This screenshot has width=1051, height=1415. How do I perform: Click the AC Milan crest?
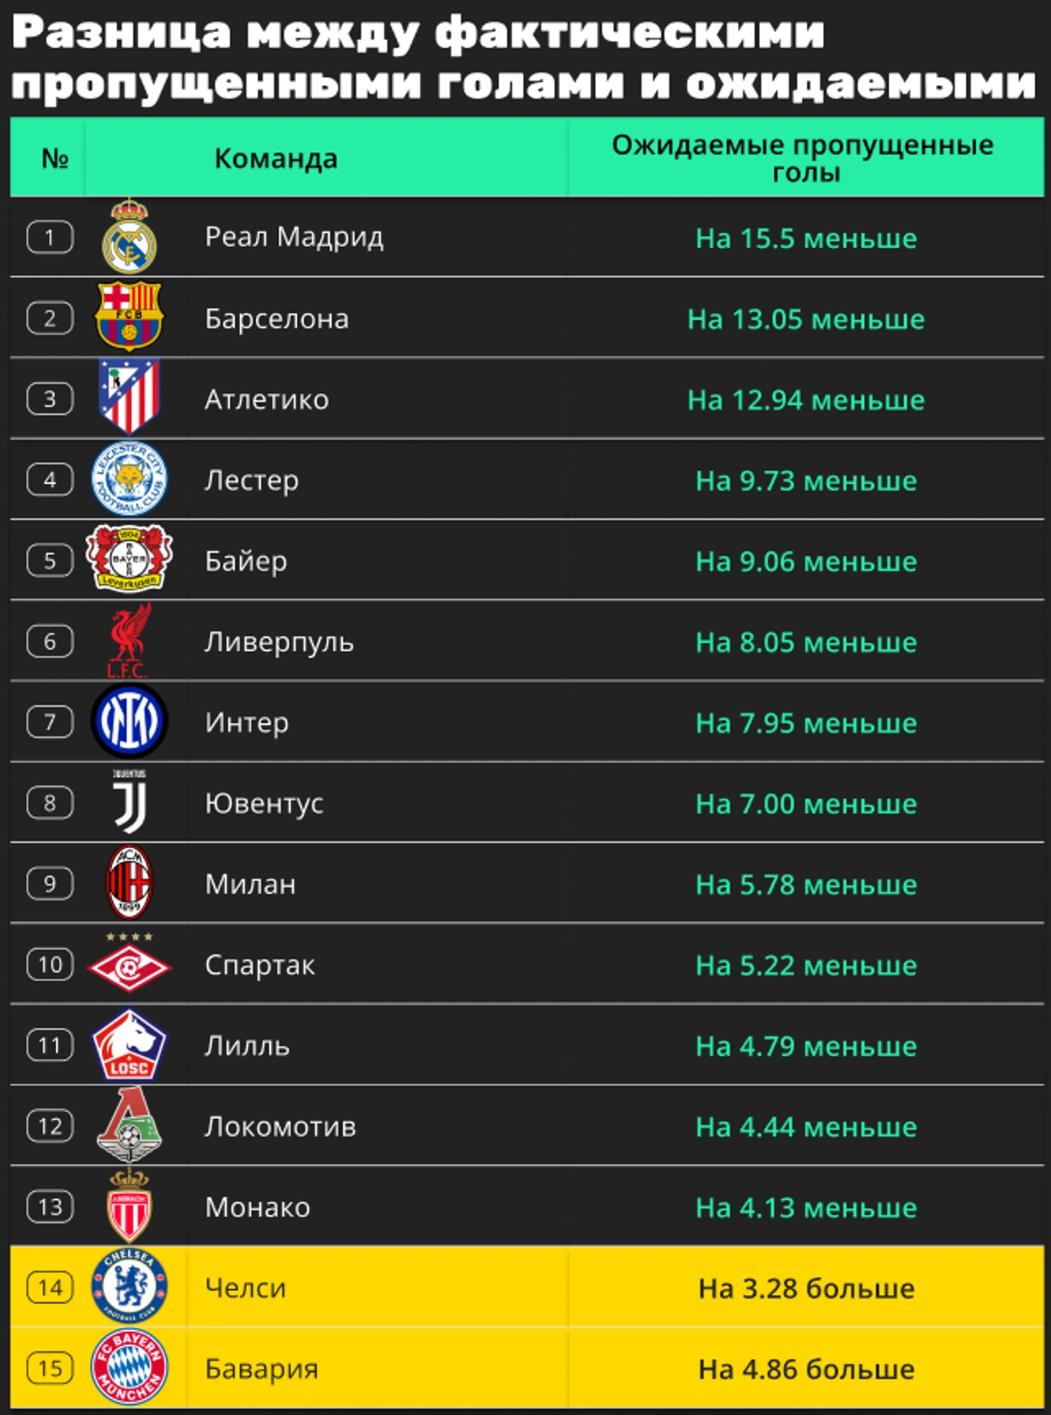(x=130, y=882)
